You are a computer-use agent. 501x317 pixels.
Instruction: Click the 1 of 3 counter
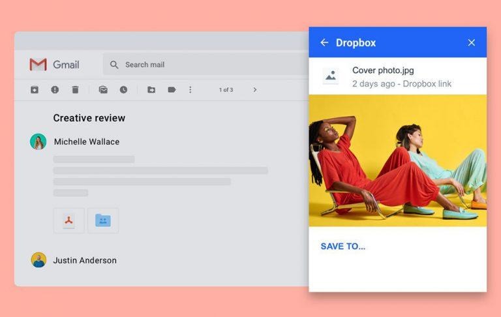click(226, 90)
